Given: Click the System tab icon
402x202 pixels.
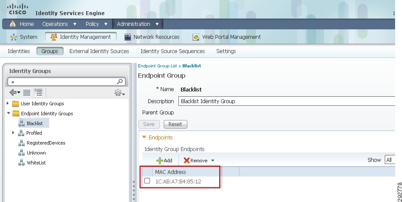Looking at the screenshot, I should 14,37.
